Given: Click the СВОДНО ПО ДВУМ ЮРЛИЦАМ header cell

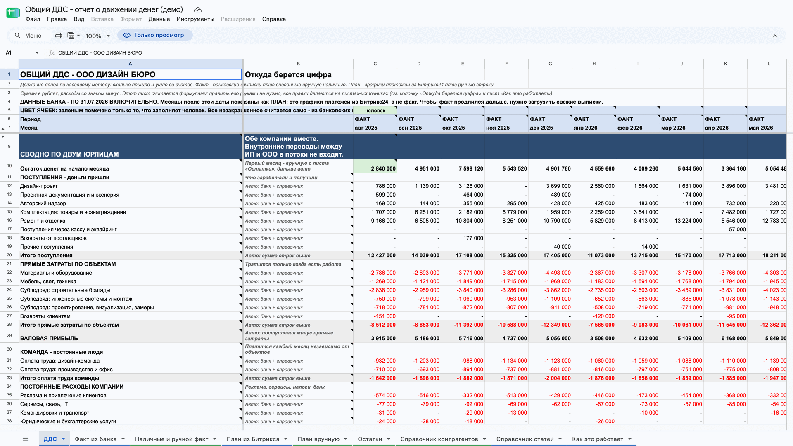Looking at the screenshot, I should click(130, 147).
